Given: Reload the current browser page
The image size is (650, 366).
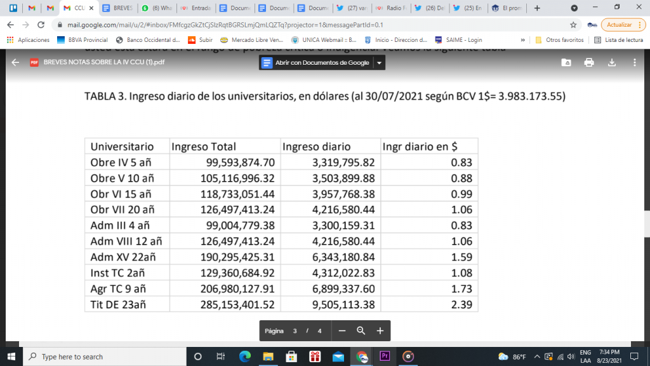Looking at the screenshot, I should click(41, 25).
